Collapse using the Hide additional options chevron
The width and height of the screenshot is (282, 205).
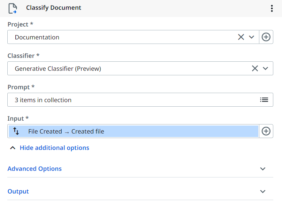click(x=13, y=148)
